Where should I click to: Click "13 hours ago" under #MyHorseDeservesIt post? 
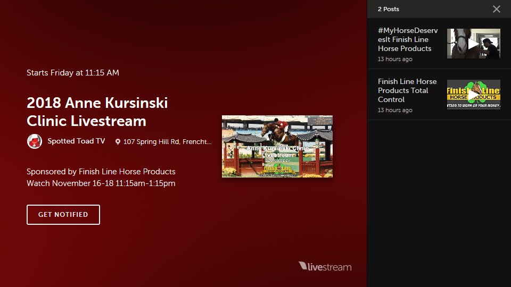click(395, 59)
